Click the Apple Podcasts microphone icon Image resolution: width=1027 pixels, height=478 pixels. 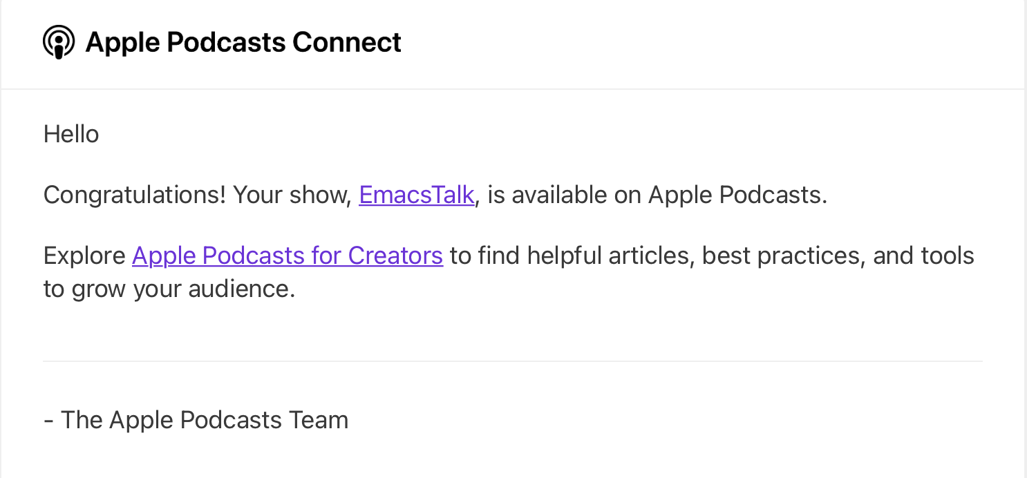[x=59, y=42]
